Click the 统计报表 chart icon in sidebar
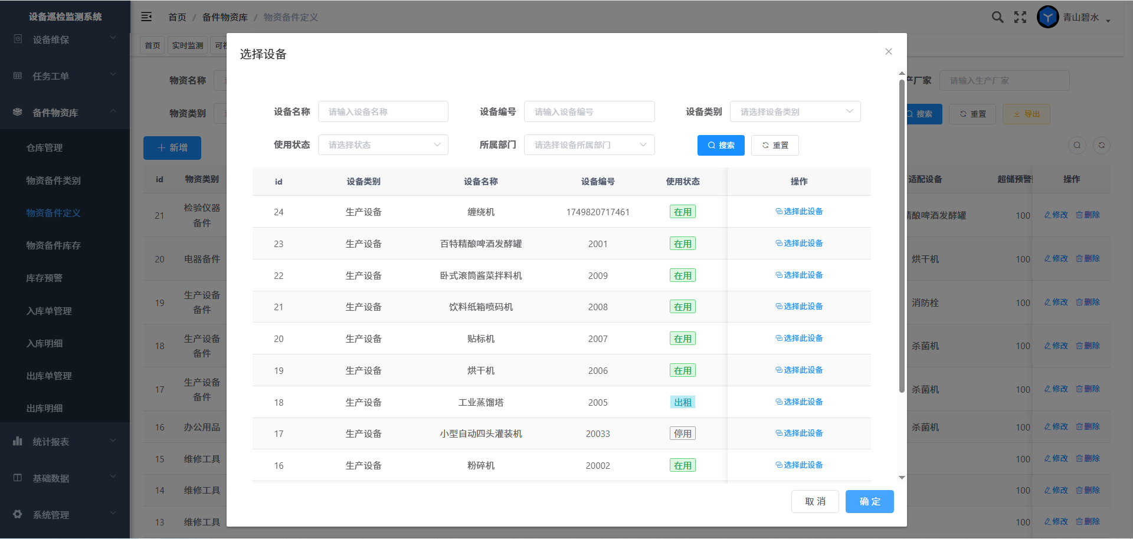The height and width of the screenshot is (539, 1133). pos(18,441)
